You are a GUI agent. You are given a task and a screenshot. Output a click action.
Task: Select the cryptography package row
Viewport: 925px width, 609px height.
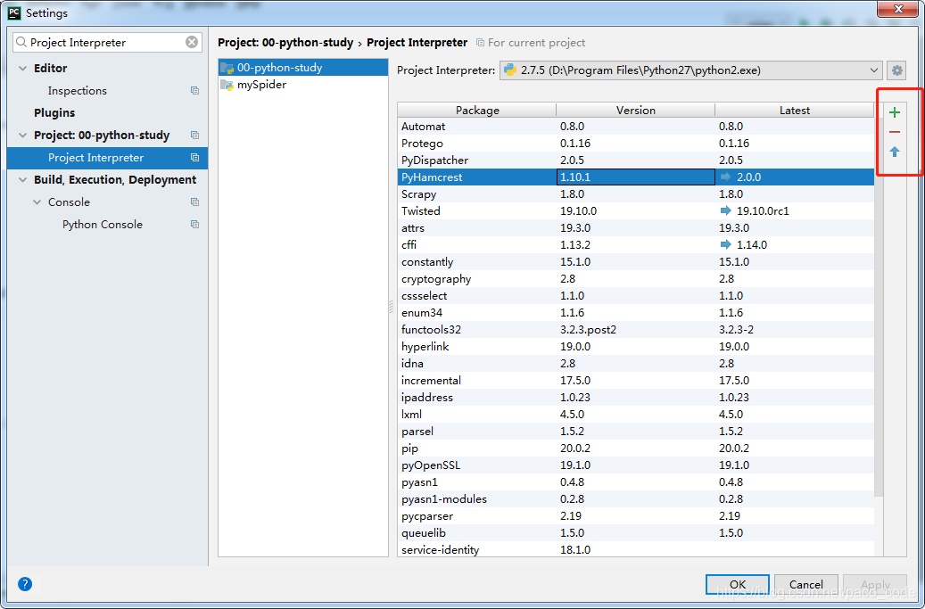[x=635, y=279]
